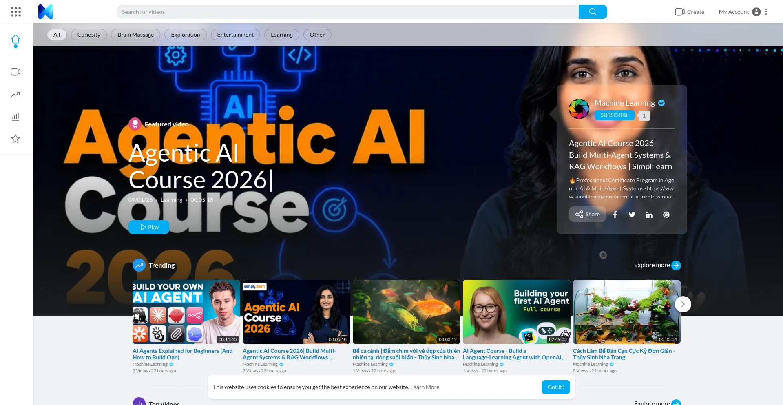
Task: Open the goldfish aquarium video thumbnail
Action: 407,312
